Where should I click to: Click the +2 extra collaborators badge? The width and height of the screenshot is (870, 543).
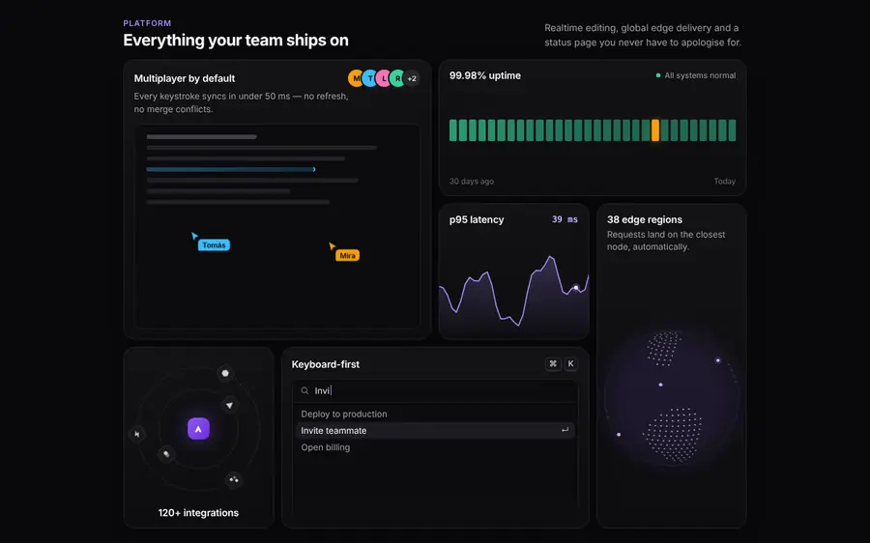412,78
